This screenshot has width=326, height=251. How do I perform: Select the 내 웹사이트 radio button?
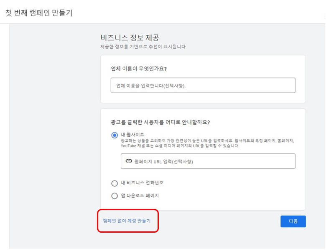tap(115, 135)
